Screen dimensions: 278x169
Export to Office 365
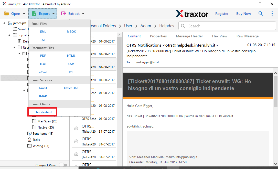point(71,88)
